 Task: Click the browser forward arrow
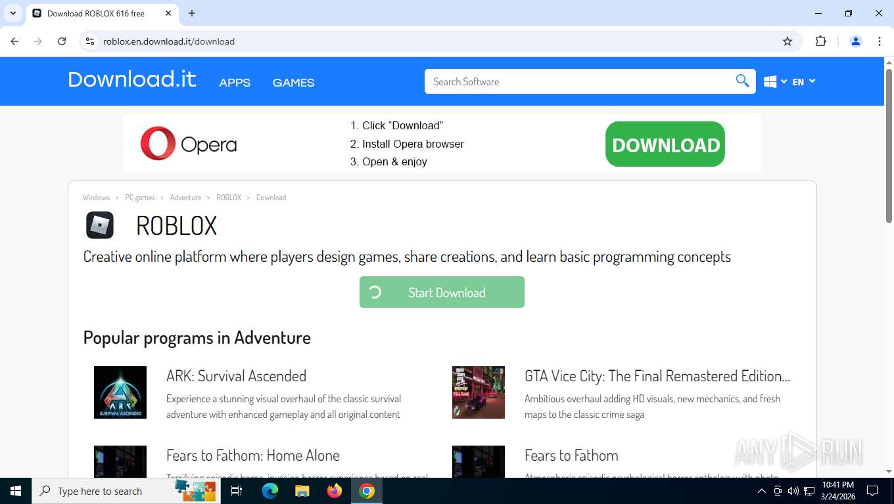[x=38, y=41]
